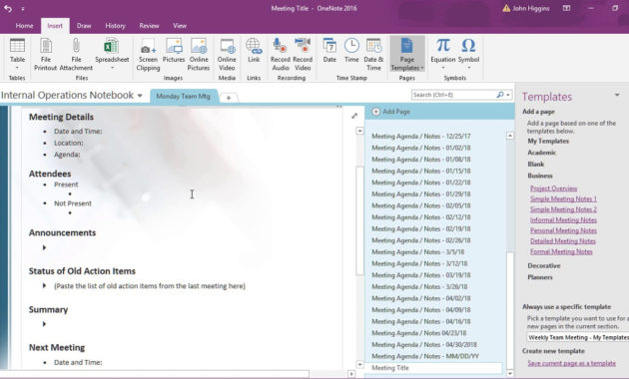Collapse the Business templates category
The width and height of the screenshot is (629, 379).
click(540, 176)
